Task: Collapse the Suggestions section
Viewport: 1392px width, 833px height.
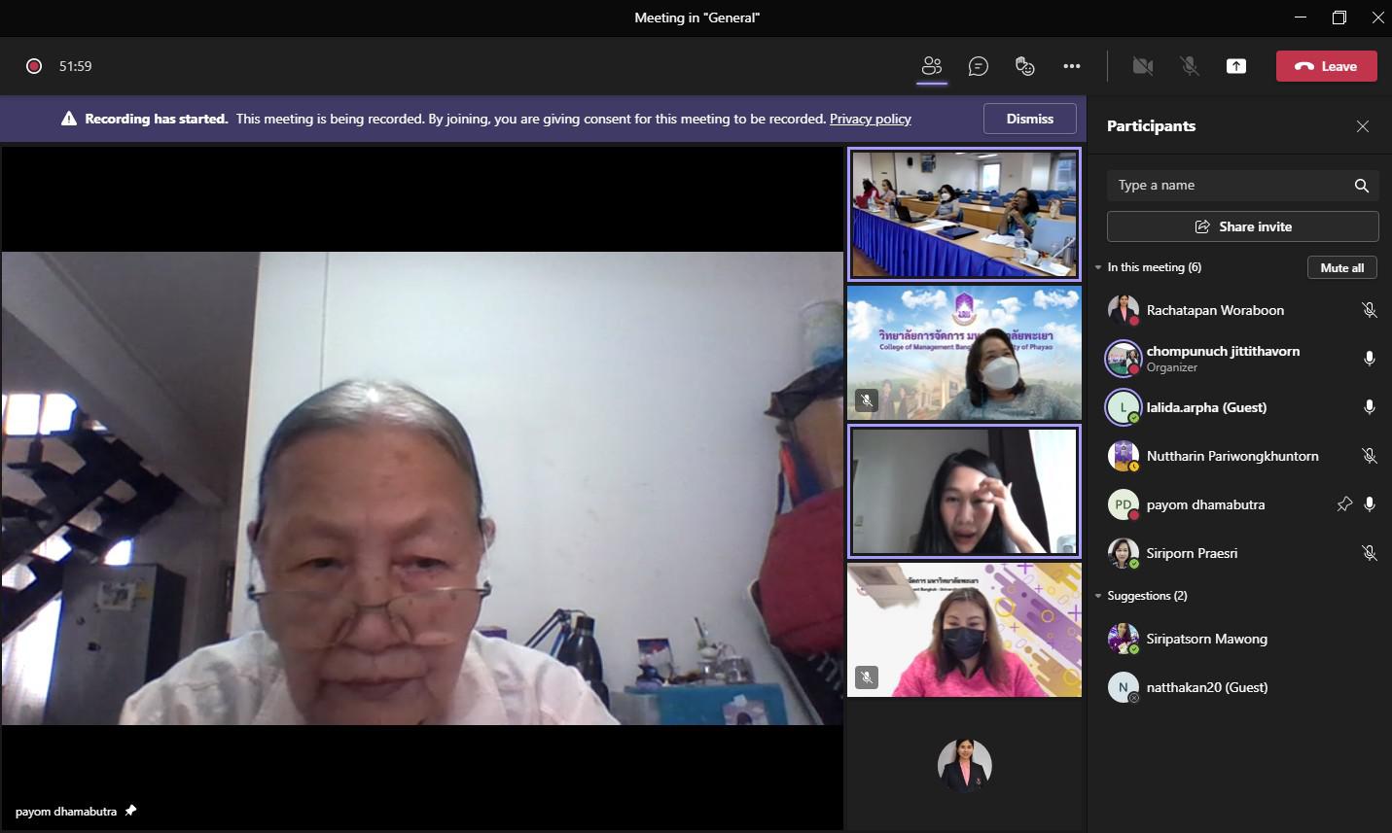Action: 1098,596
